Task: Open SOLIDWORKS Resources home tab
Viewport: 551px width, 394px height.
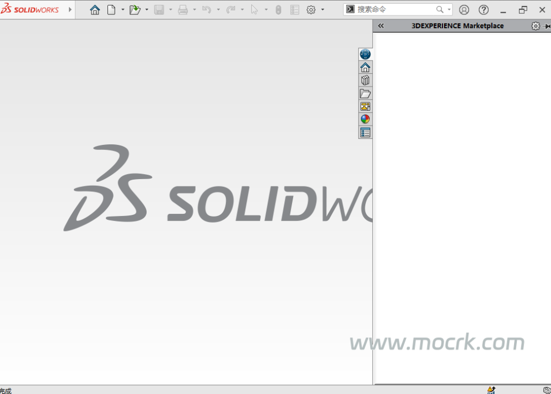Action: [x=365, y=67]
